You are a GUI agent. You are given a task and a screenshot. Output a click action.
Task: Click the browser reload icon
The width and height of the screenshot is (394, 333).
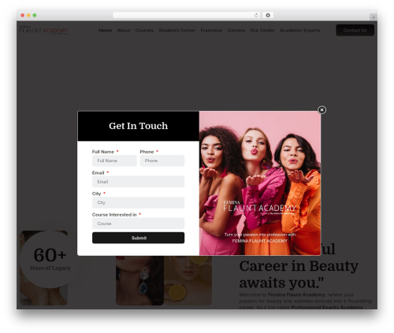(x=256, y=15)
